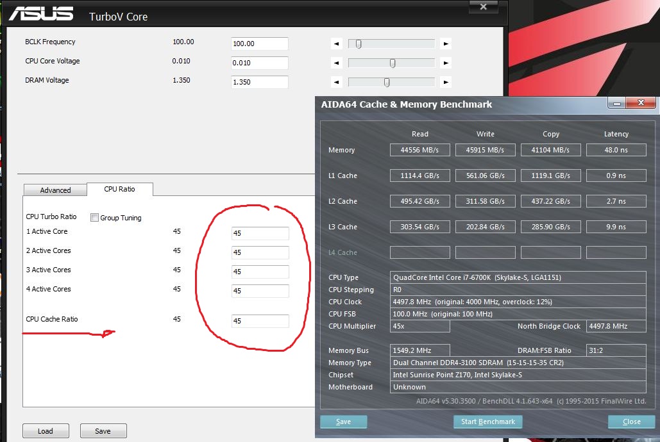Click the 2 Active Cores ratio field
Screen dimensions: 660x442
click(260, 252)
